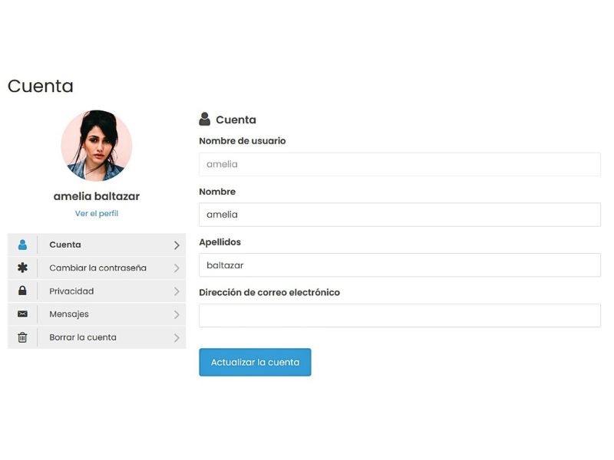The image size is (614, 460).
Task: Click the asterisk icon for password change
Action: tap(22, 268)
